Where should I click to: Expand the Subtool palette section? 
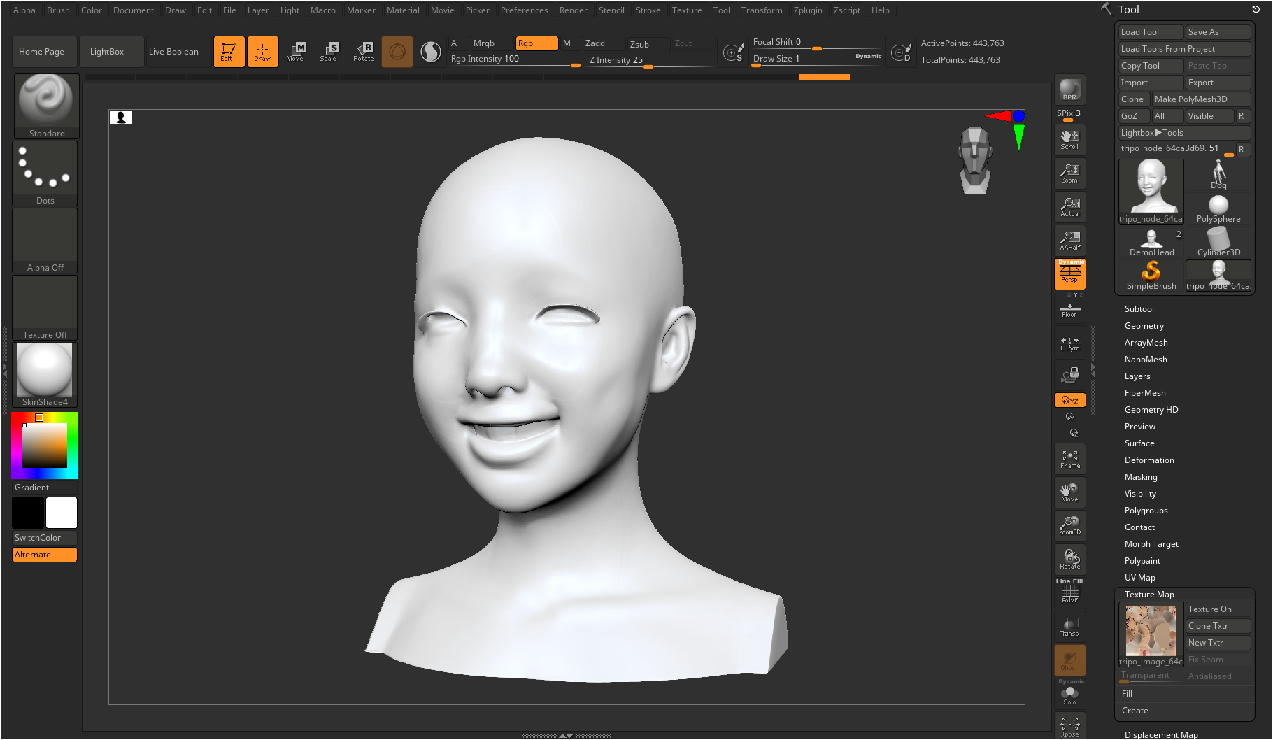pyautogui.click(x=1139, y=309)
